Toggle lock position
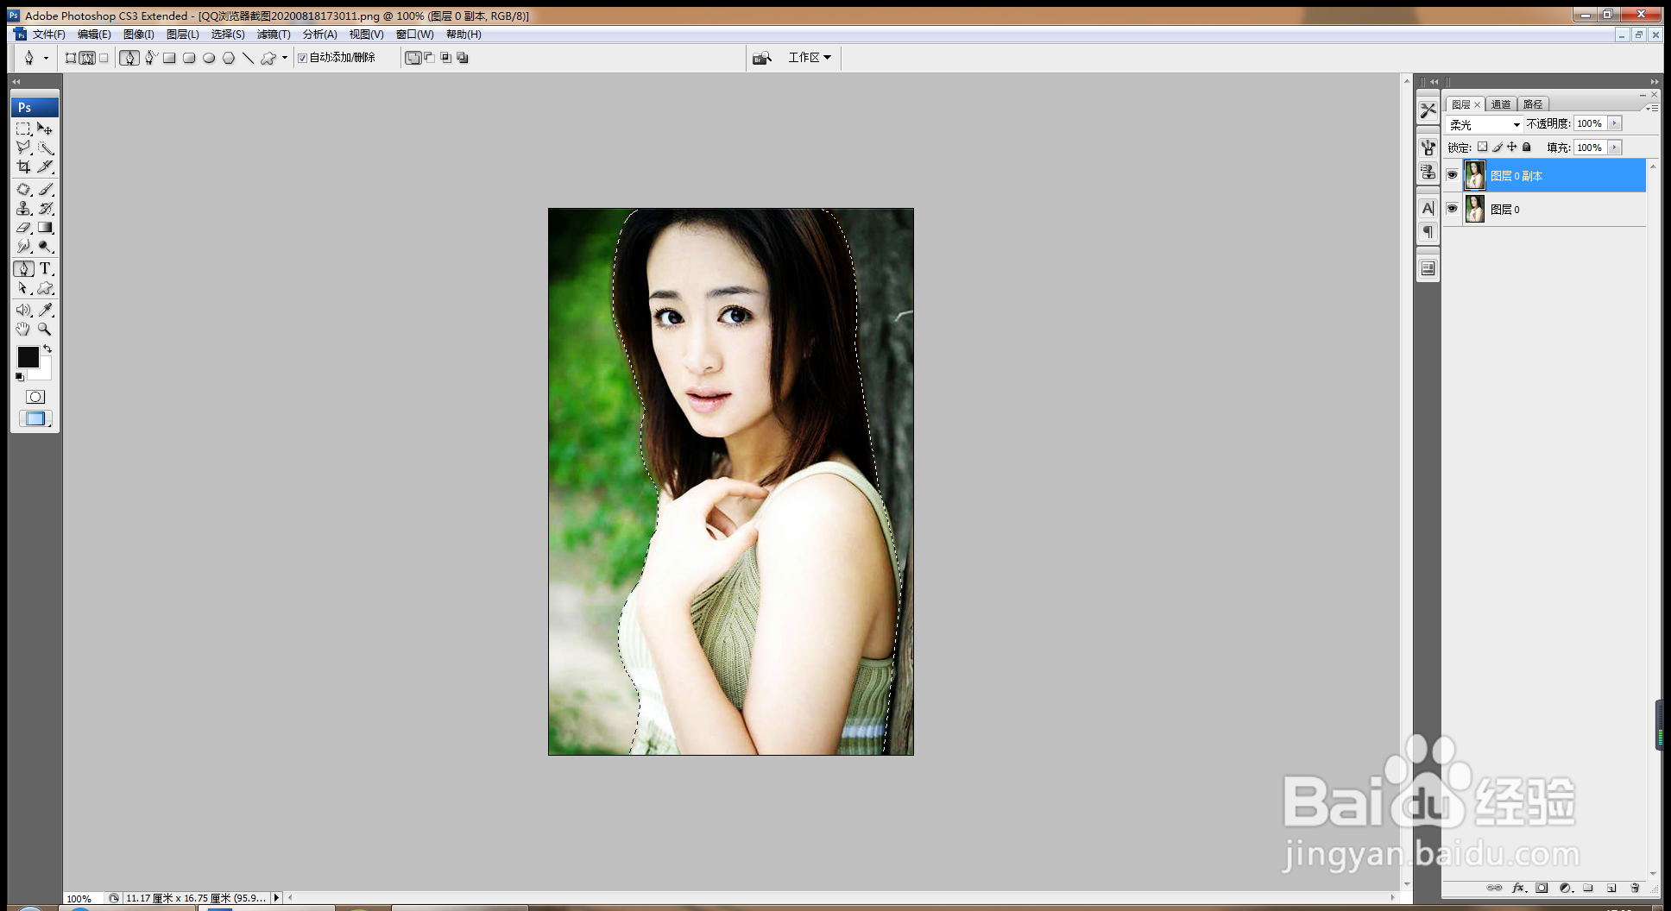This screenshot has height=911, width=1671. coord(1511,148)
